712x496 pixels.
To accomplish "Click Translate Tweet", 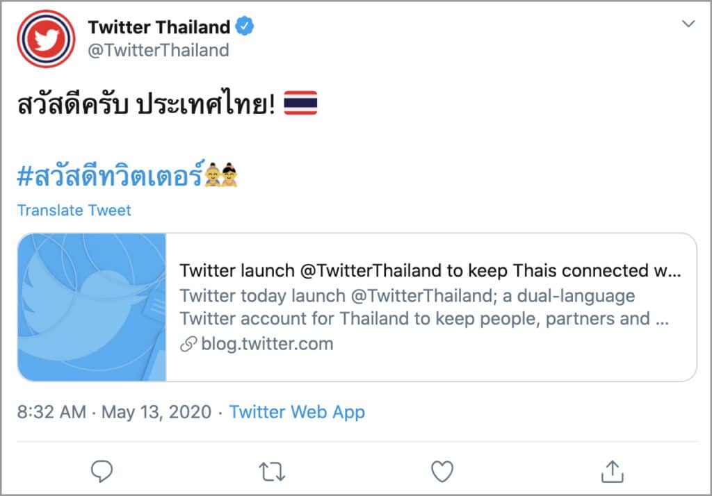I will point(74,210).
